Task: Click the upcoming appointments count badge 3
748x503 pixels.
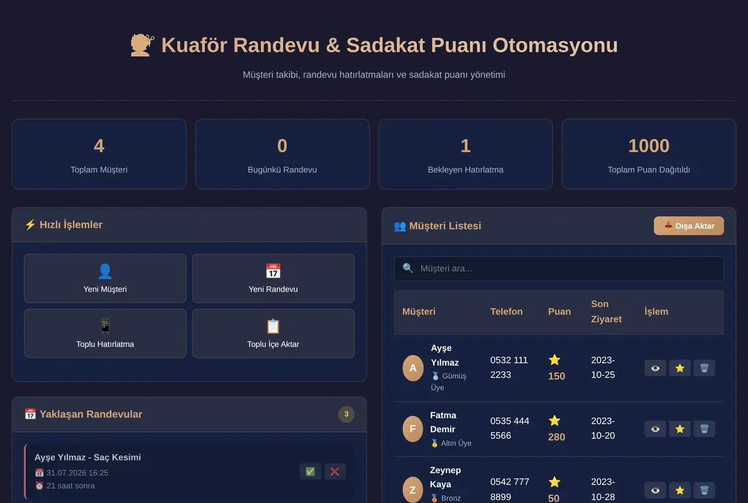Action: (346, 414)
